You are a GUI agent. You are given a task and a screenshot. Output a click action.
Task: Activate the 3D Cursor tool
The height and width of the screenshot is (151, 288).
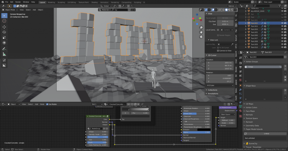tap(4, 21)
